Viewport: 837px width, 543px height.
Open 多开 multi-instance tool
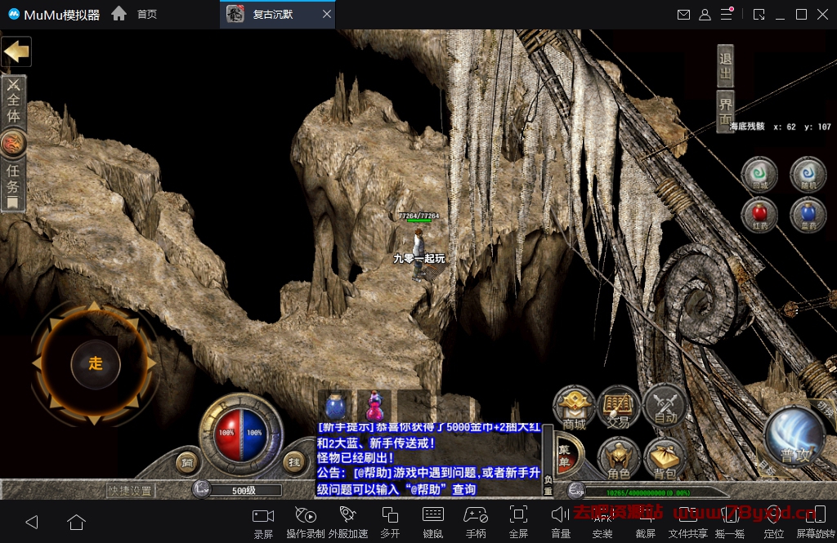point(390,523)
